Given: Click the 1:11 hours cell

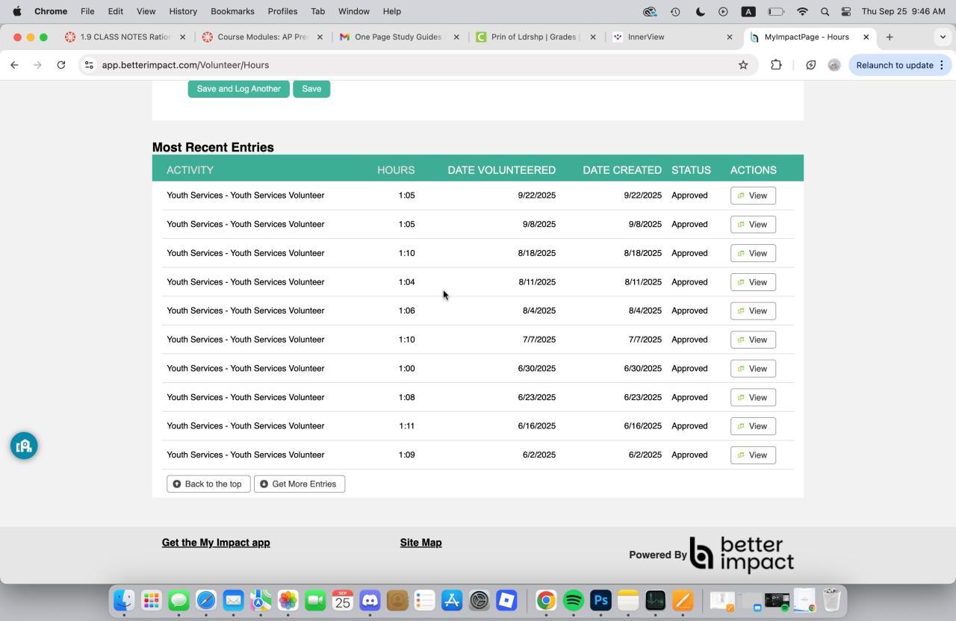Looking at the screenshot, I should [406, 426].
